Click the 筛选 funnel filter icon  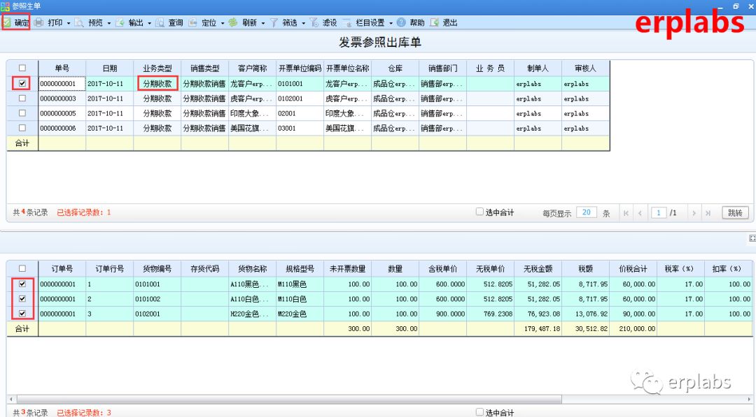click(274, 22)
